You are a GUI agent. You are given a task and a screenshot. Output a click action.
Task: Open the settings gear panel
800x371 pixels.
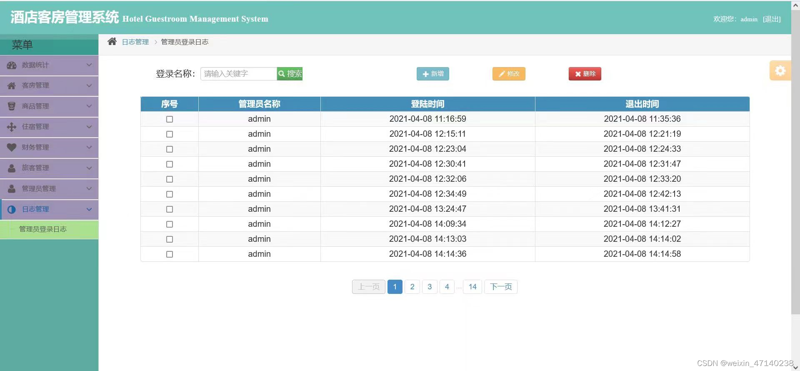[x=780, y=70]
